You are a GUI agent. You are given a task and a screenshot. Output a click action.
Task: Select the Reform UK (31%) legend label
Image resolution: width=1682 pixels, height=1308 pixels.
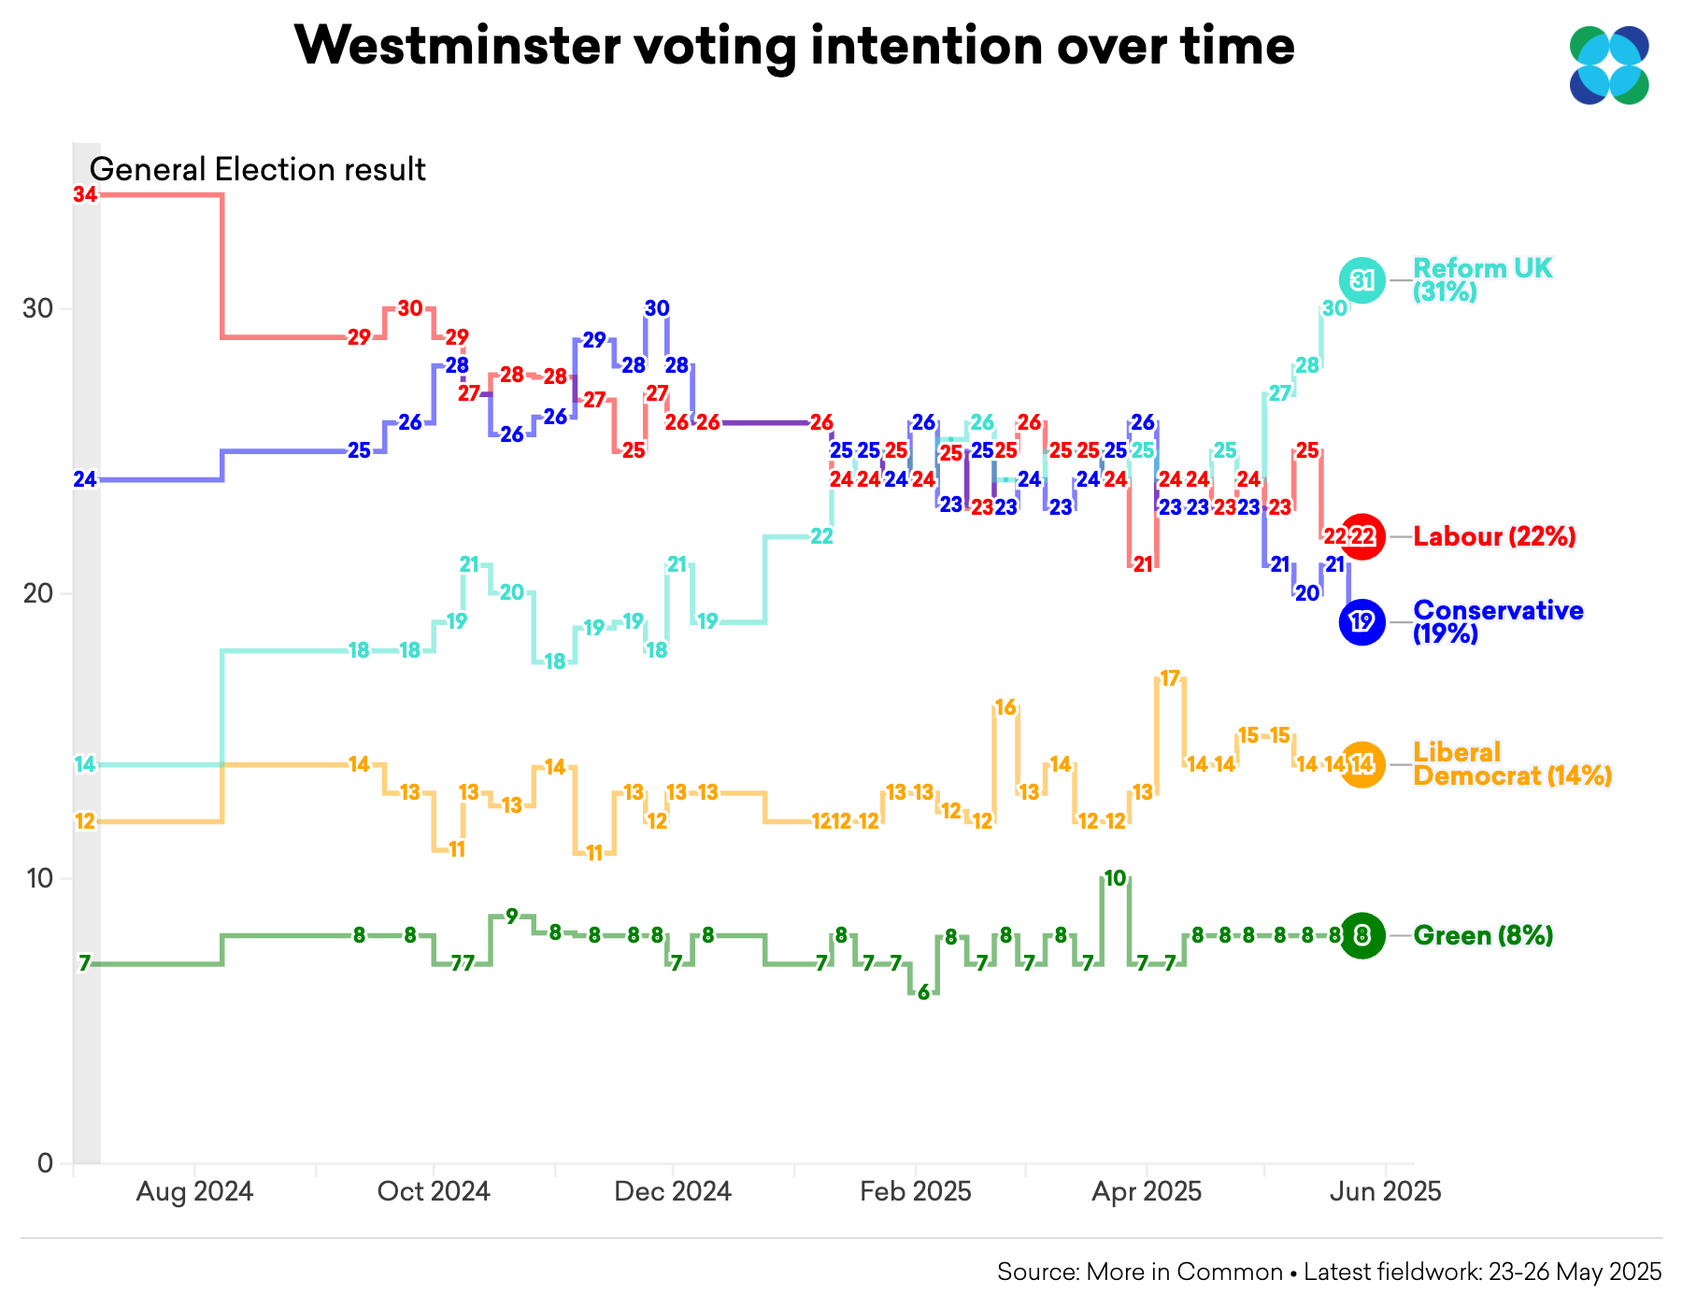tap(1482, 280)
